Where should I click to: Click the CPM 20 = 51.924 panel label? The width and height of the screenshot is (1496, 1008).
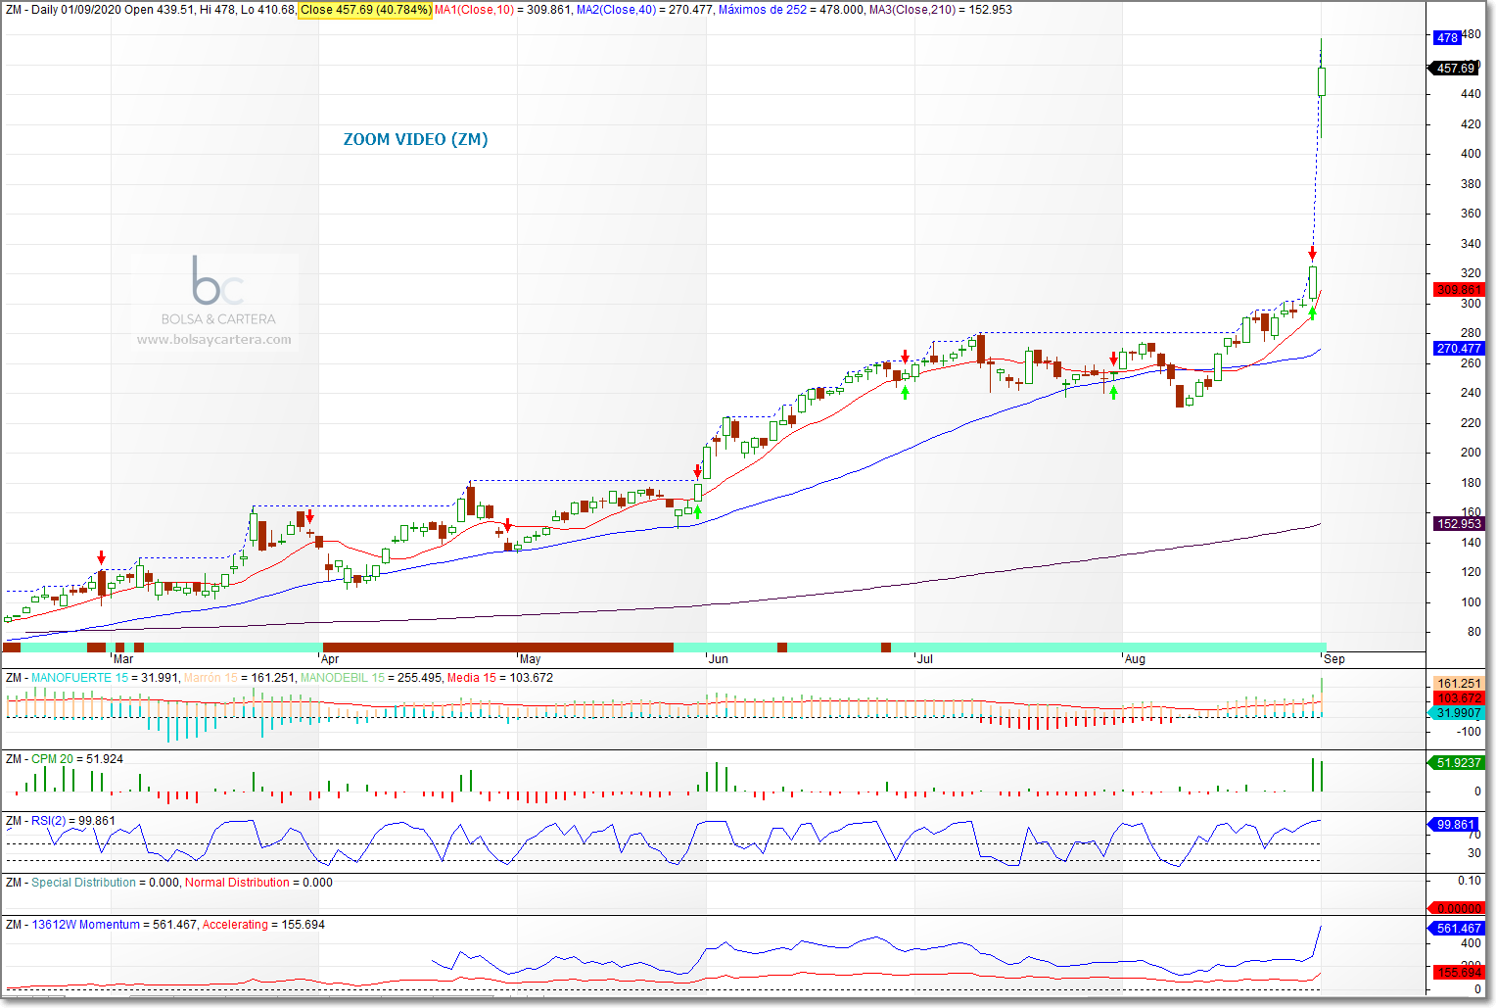pyautogui.click(x=77, y=759)
